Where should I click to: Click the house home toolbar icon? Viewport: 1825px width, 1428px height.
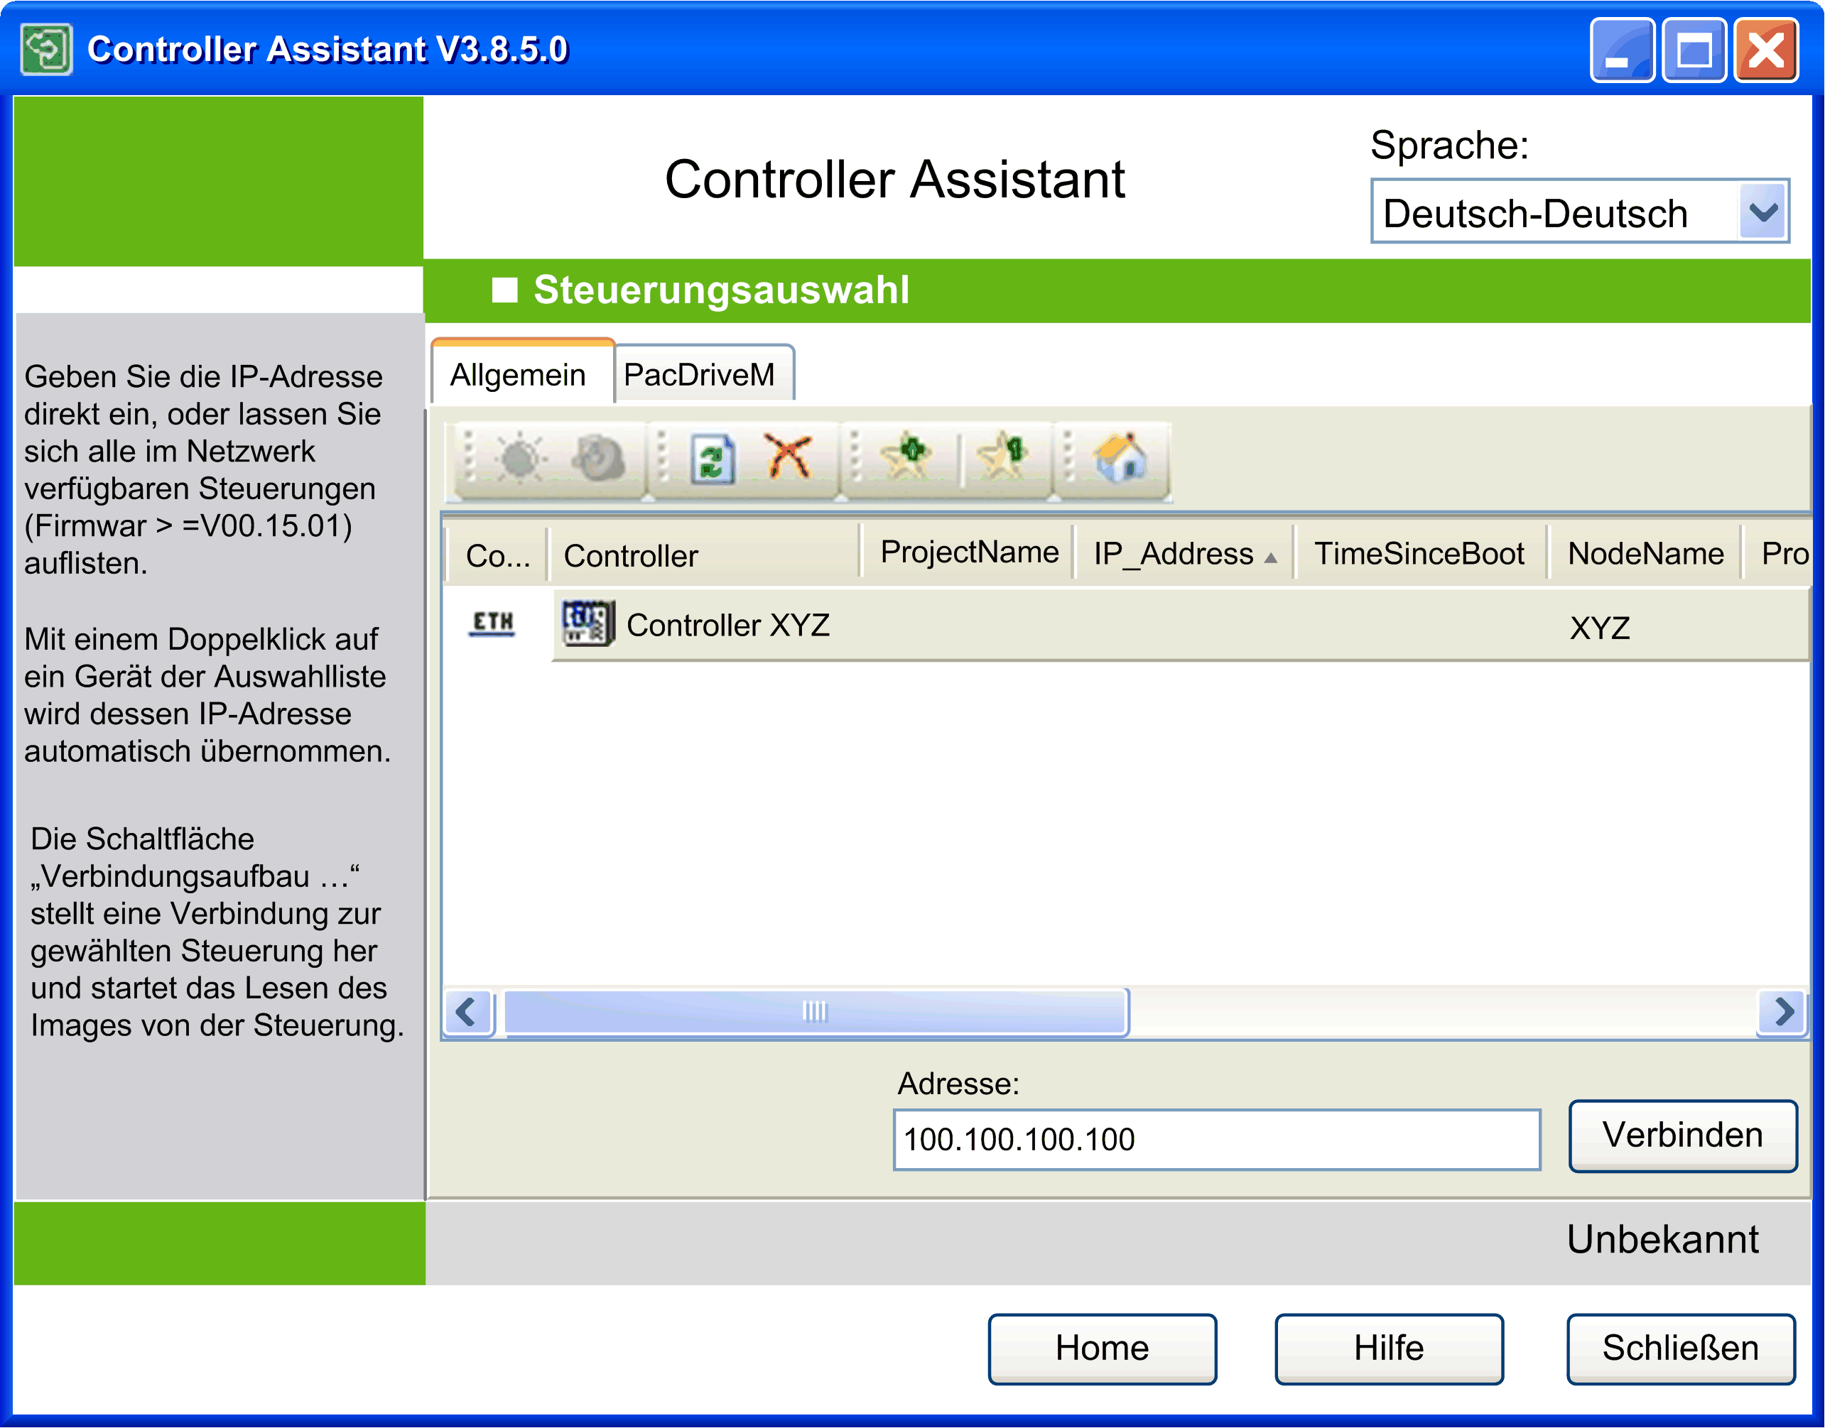[x=1121, y=457]
